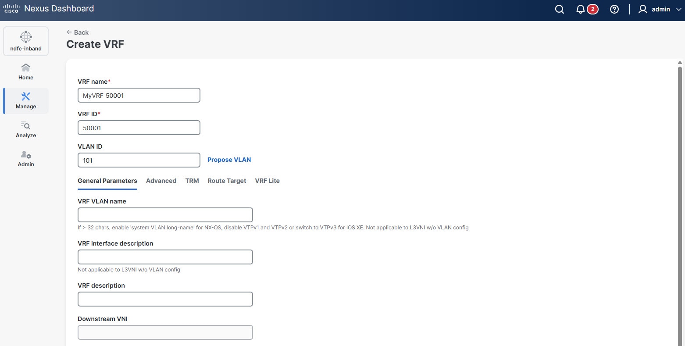Click the admin user avatar icon
685x346 pixels.
click(642, 9)
